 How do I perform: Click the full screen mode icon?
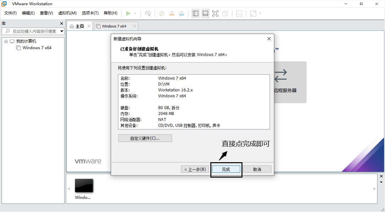pos(215,13)
